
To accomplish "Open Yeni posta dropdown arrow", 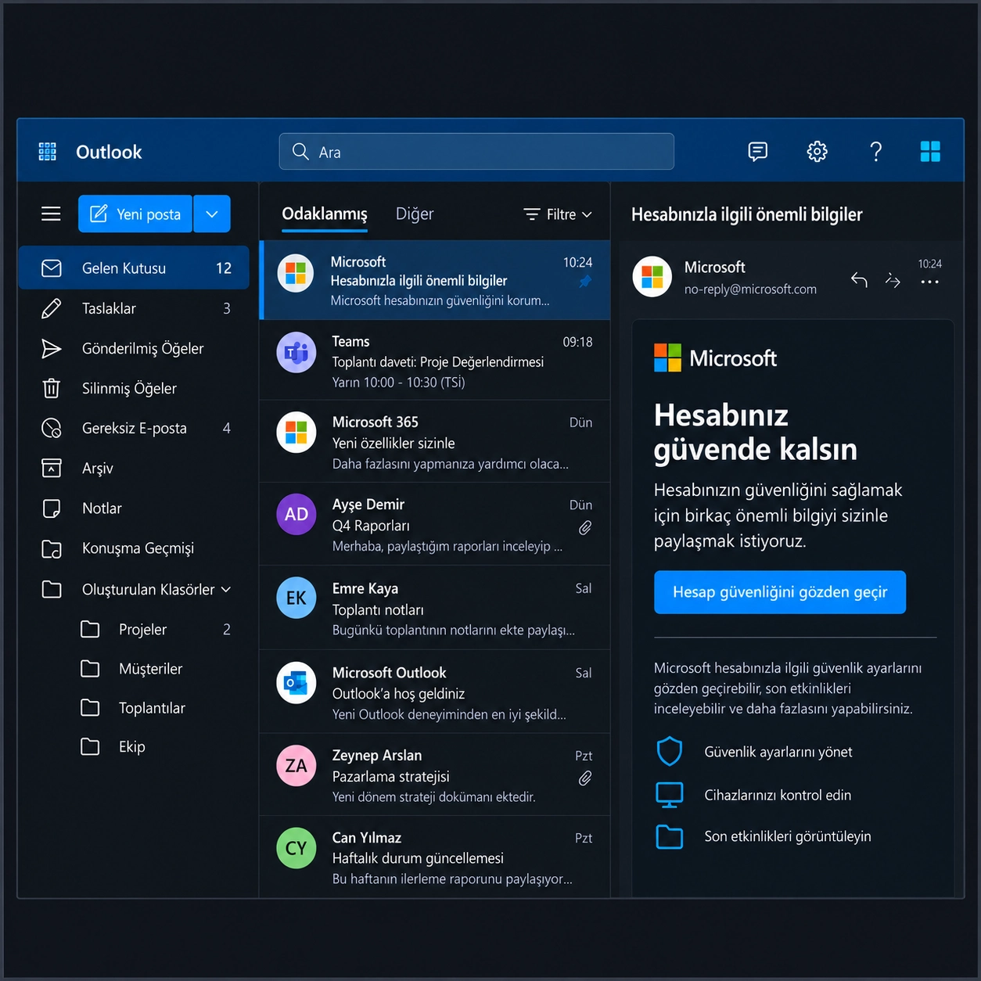I will click(x=212, y=214).
